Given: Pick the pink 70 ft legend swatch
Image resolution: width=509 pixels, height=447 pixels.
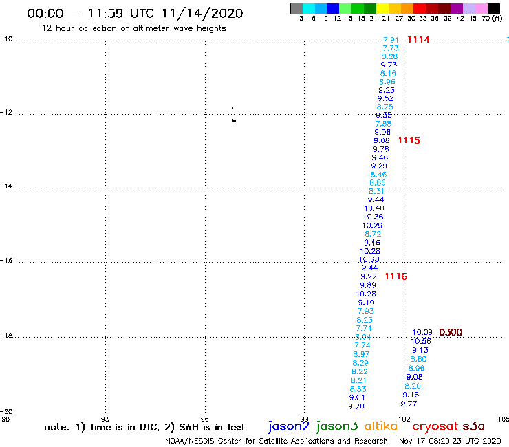Looking at the screenshot, I should (x=481, y=8).
